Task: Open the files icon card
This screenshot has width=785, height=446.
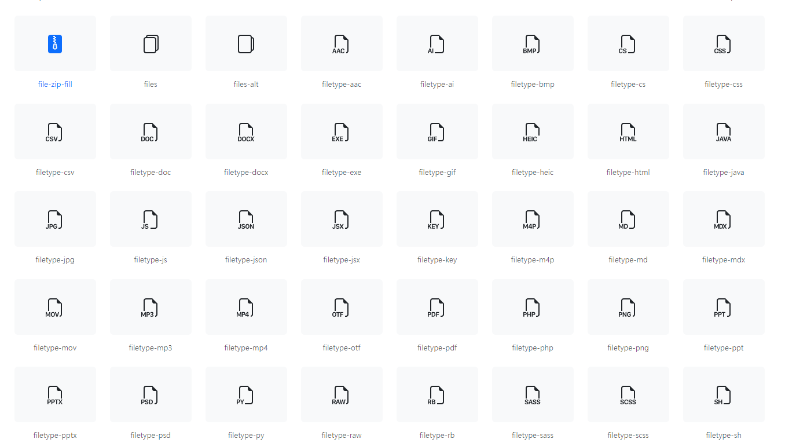Action: click(151, 44)
